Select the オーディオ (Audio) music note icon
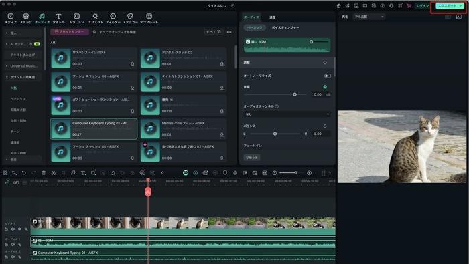The image size is (469, 264). click(x=42, y=17)
